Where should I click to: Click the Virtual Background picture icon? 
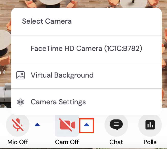(20, 75)
